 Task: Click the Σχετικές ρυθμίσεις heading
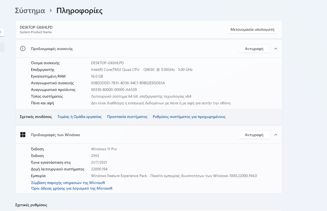[31, 205]
